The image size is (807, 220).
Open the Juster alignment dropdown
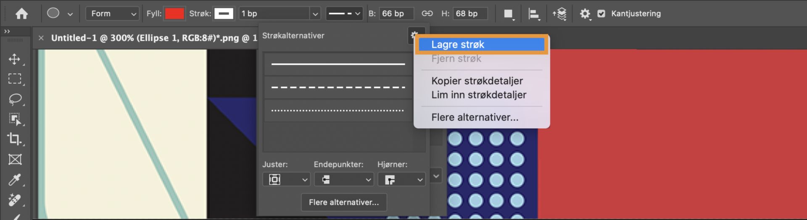pos(286,179)
